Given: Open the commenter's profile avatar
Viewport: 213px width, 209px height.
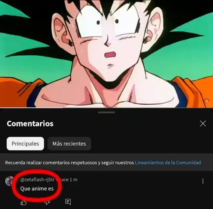Looking at the screenshot, I should click(9, 181).
